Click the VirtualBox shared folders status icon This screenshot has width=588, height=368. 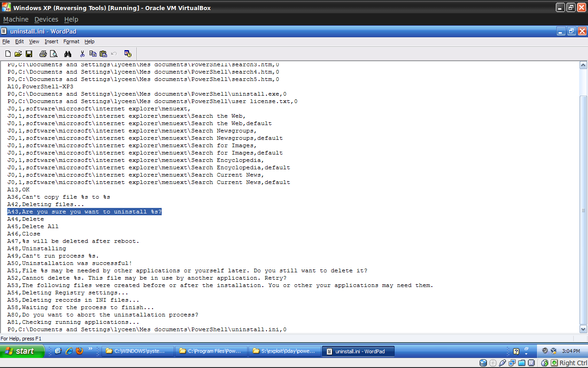pyautogui.click(x=522, y=363)
